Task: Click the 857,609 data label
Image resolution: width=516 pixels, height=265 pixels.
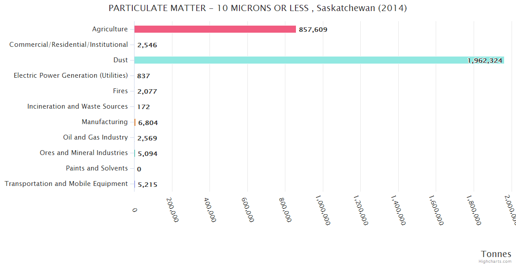Action: click(313, 30)
